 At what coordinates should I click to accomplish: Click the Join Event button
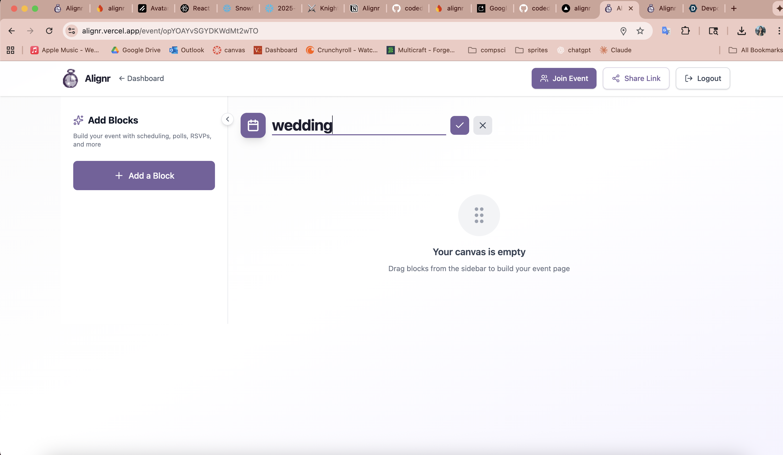pos(564,79)
